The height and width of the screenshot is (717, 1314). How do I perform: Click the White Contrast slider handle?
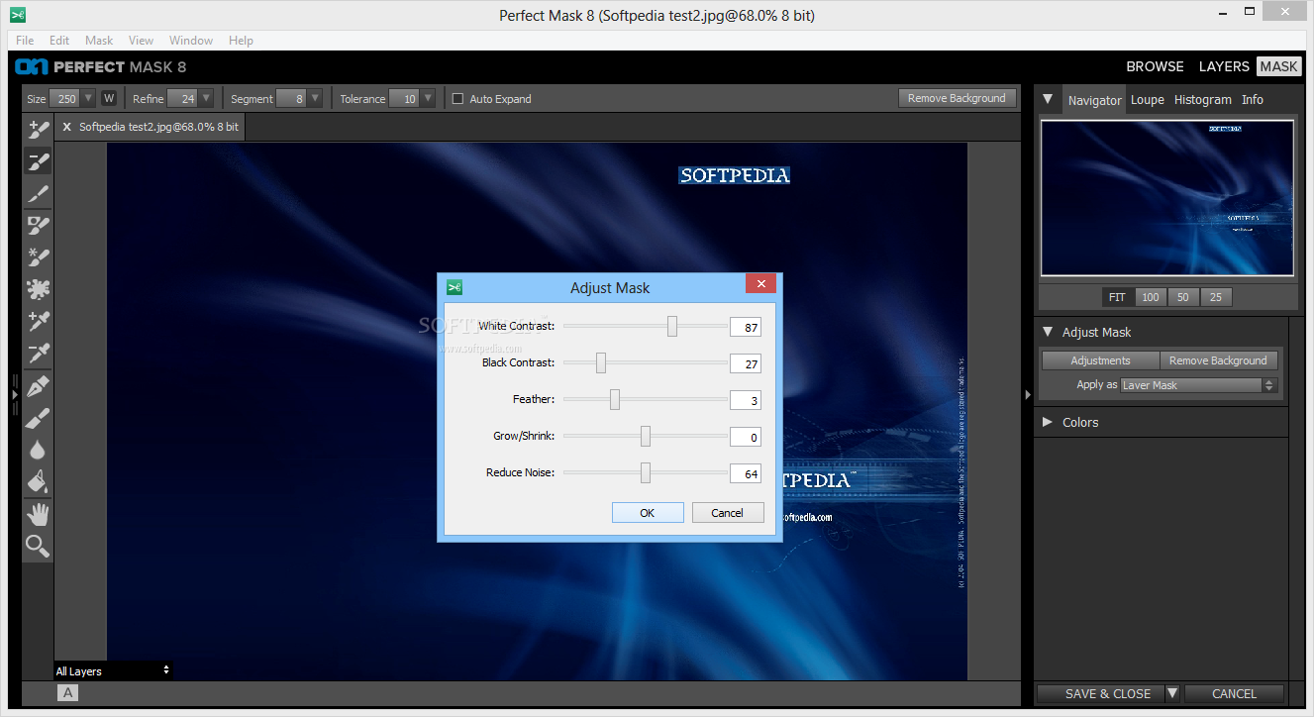tap(672, 326)
